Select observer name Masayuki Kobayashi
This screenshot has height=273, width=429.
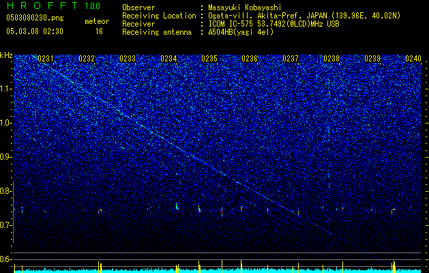[245, 8]
